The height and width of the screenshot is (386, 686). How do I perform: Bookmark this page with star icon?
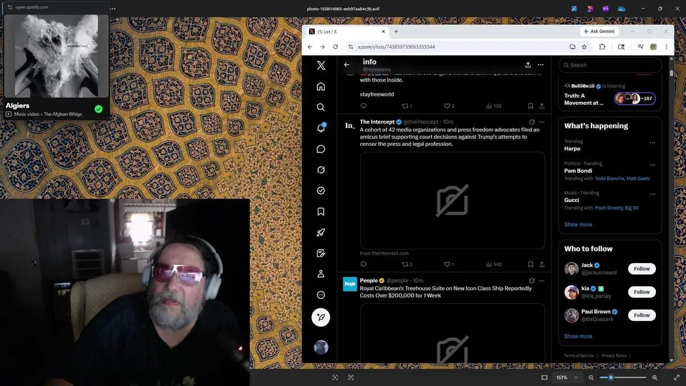(584, 47)
